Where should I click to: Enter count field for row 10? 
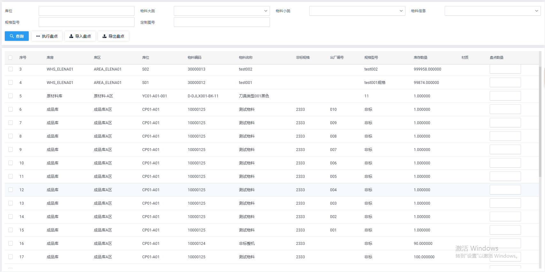[505, 163]
